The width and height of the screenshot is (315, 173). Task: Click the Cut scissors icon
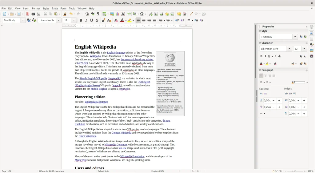(45, 14)
